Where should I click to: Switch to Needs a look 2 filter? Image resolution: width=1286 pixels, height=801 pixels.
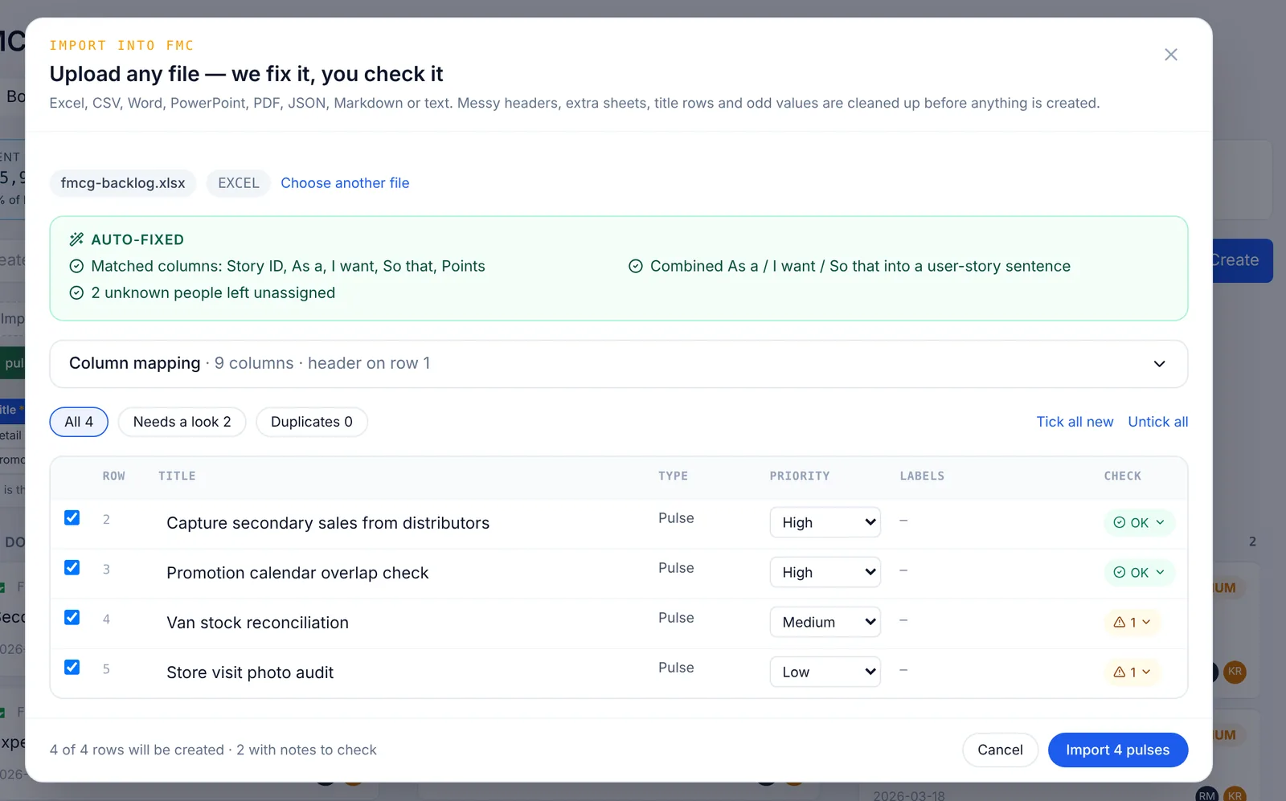[182, 422]
